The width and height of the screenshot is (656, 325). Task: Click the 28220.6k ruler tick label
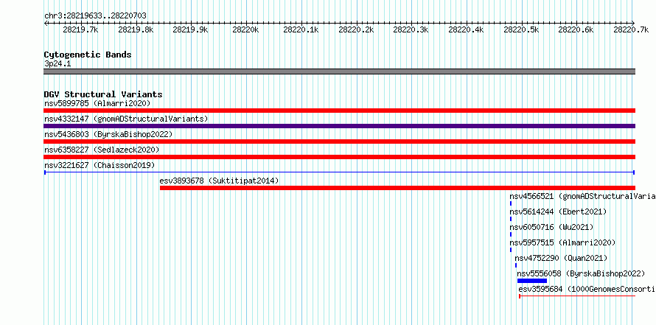pos(576,29)
